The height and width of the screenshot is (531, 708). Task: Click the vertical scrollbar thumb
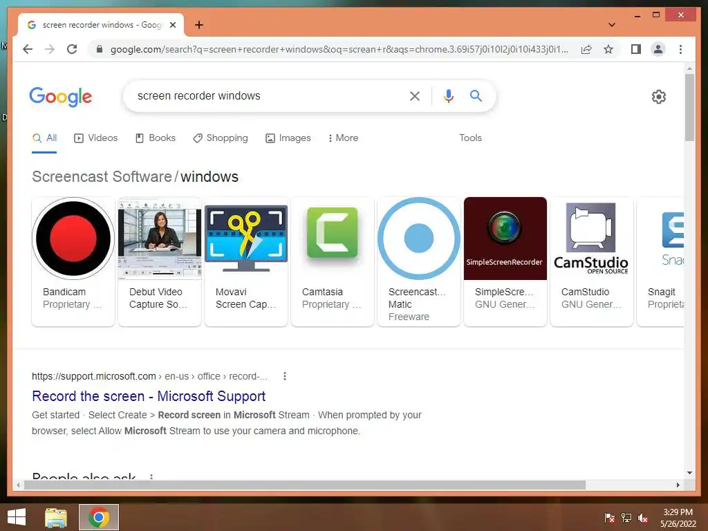(x=689, y=107)
